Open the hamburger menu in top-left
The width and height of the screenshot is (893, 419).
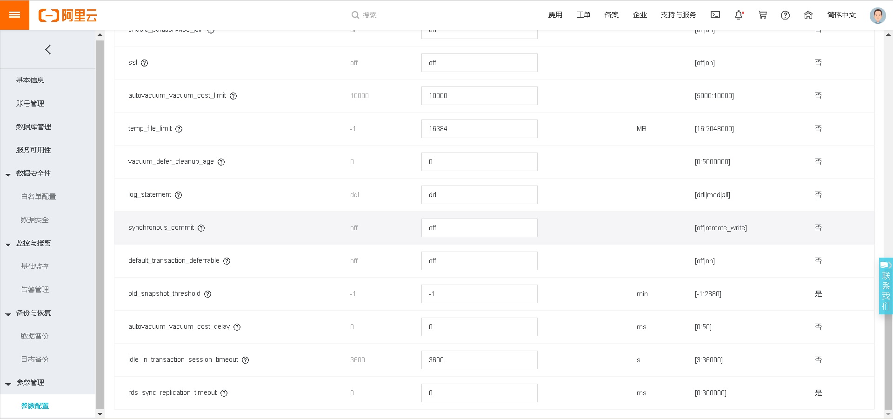coord(14,15)
